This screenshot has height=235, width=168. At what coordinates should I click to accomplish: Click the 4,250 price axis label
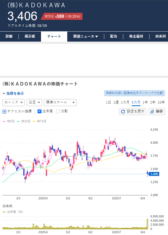(x=154, y=130)
